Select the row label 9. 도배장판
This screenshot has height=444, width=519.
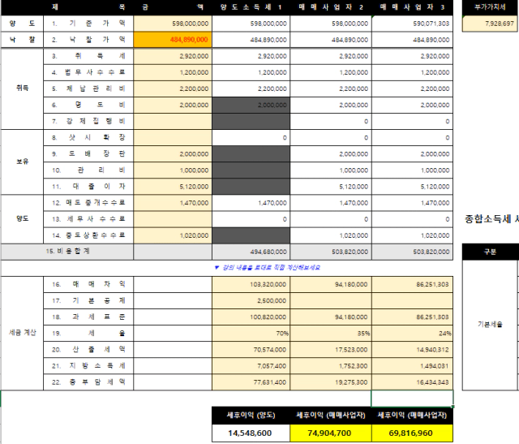click(88, 153)
